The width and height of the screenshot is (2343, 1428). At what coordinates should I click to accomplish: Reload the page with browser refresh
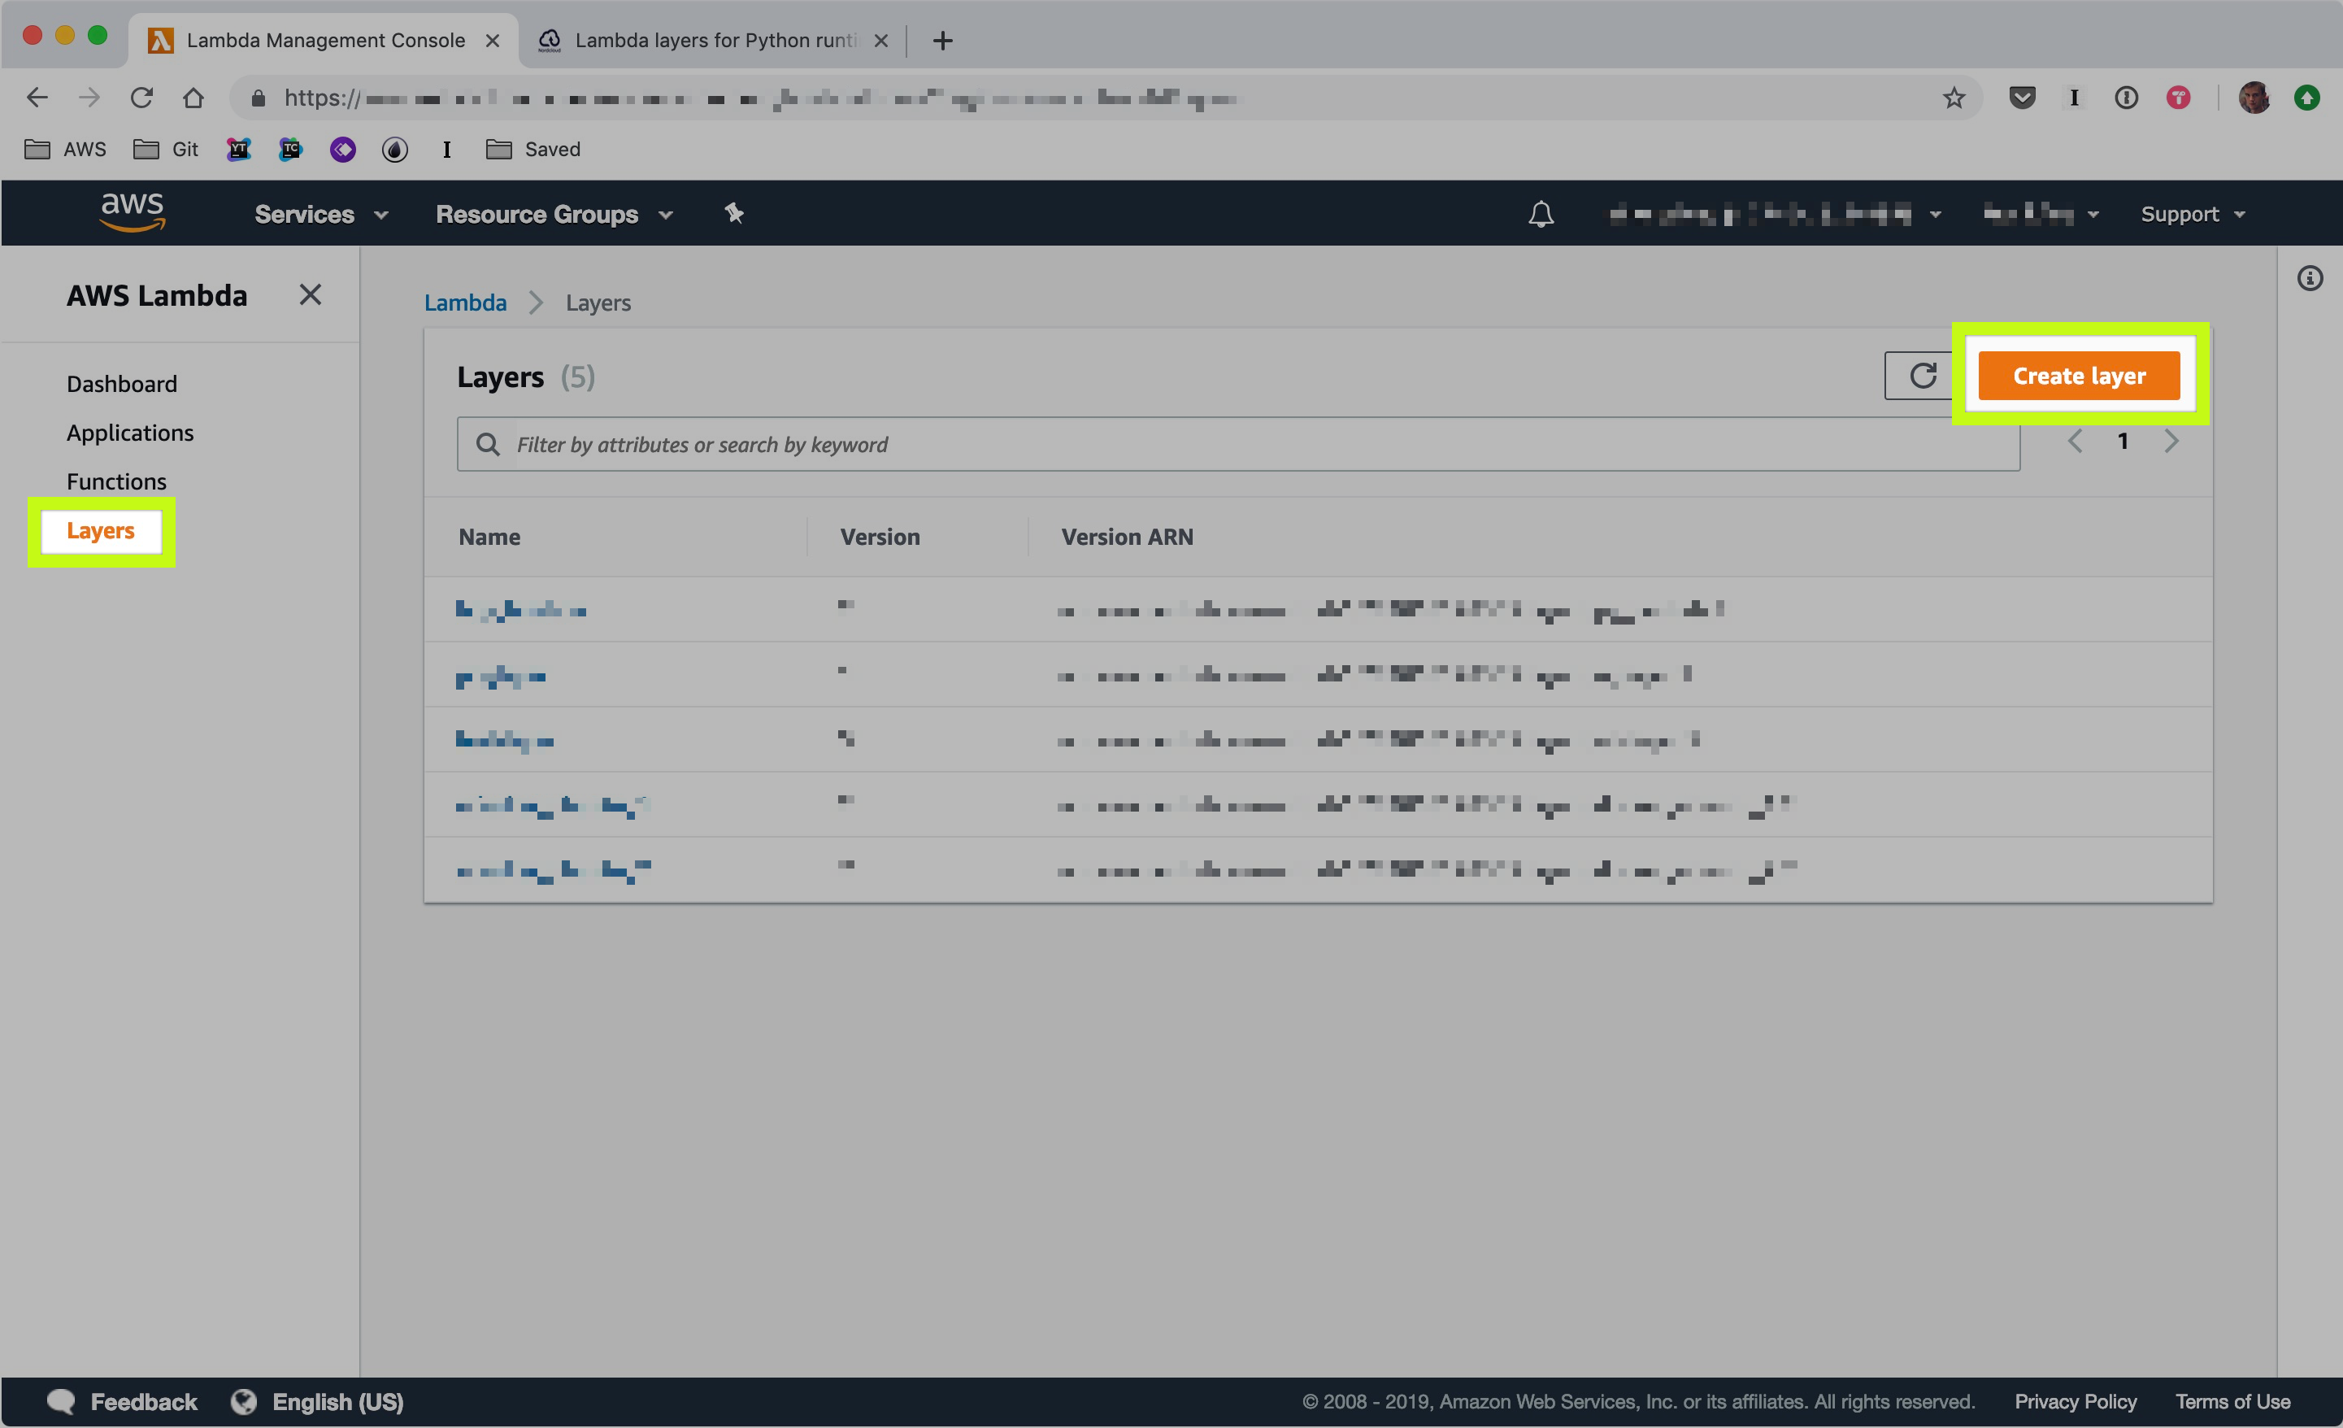[x=141, y=98]
